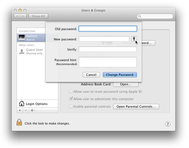Viewport: 189px width, 148px height.
Task: Click the Change Password button
Action: (x=120, y=75)
